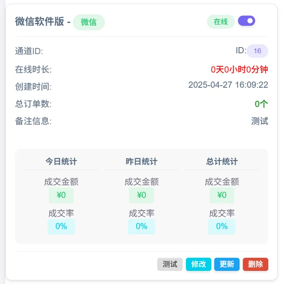283x284 pixels.
Task: Click the 今日统计 column header
Action: [61, 161]
